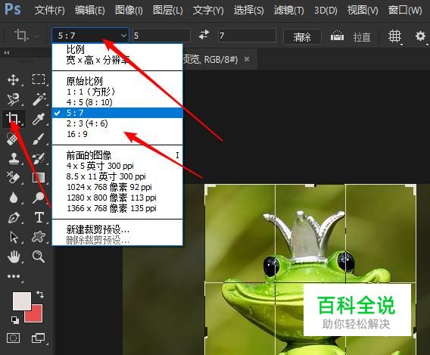This screenshot has width=430, height=355.
Task: Toggle Quick Mask mode
Action: click(x=13, y=338)
